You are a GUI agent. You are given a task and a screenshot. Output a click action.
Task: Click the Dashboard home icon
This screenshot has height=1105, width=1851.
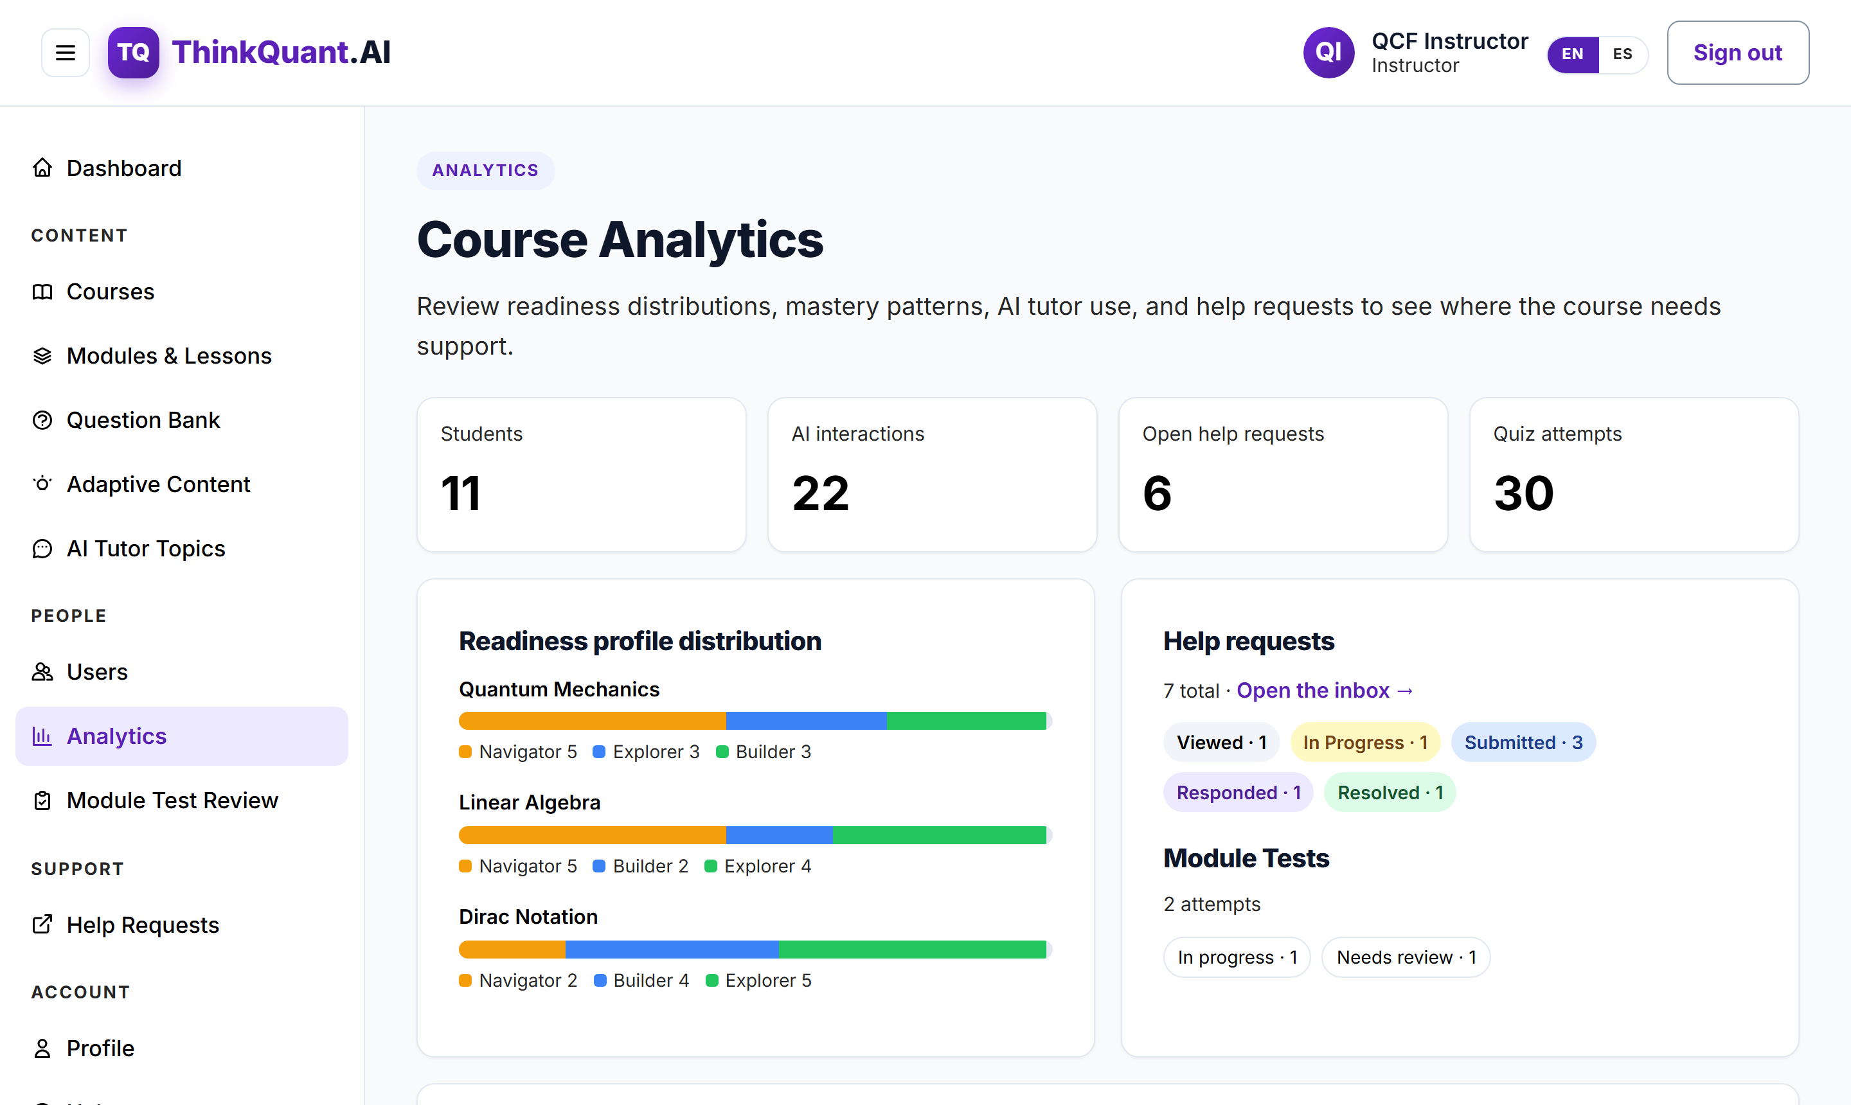click(42, 168)
